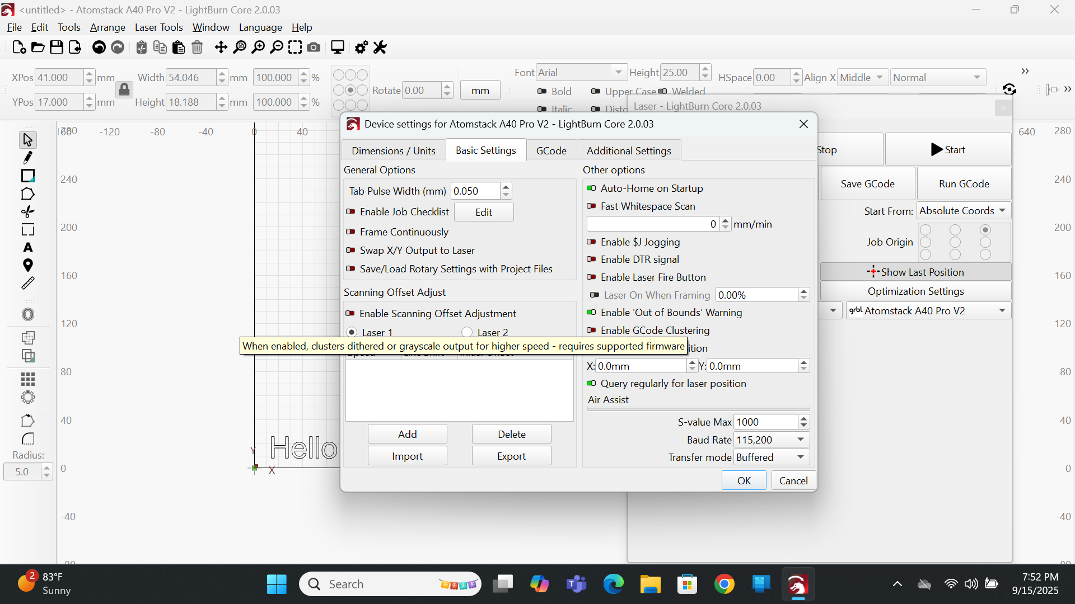Click the Import button in the Scanning Offset section
This screenshot has height=604, width=1075.
(x=407, y=456)
